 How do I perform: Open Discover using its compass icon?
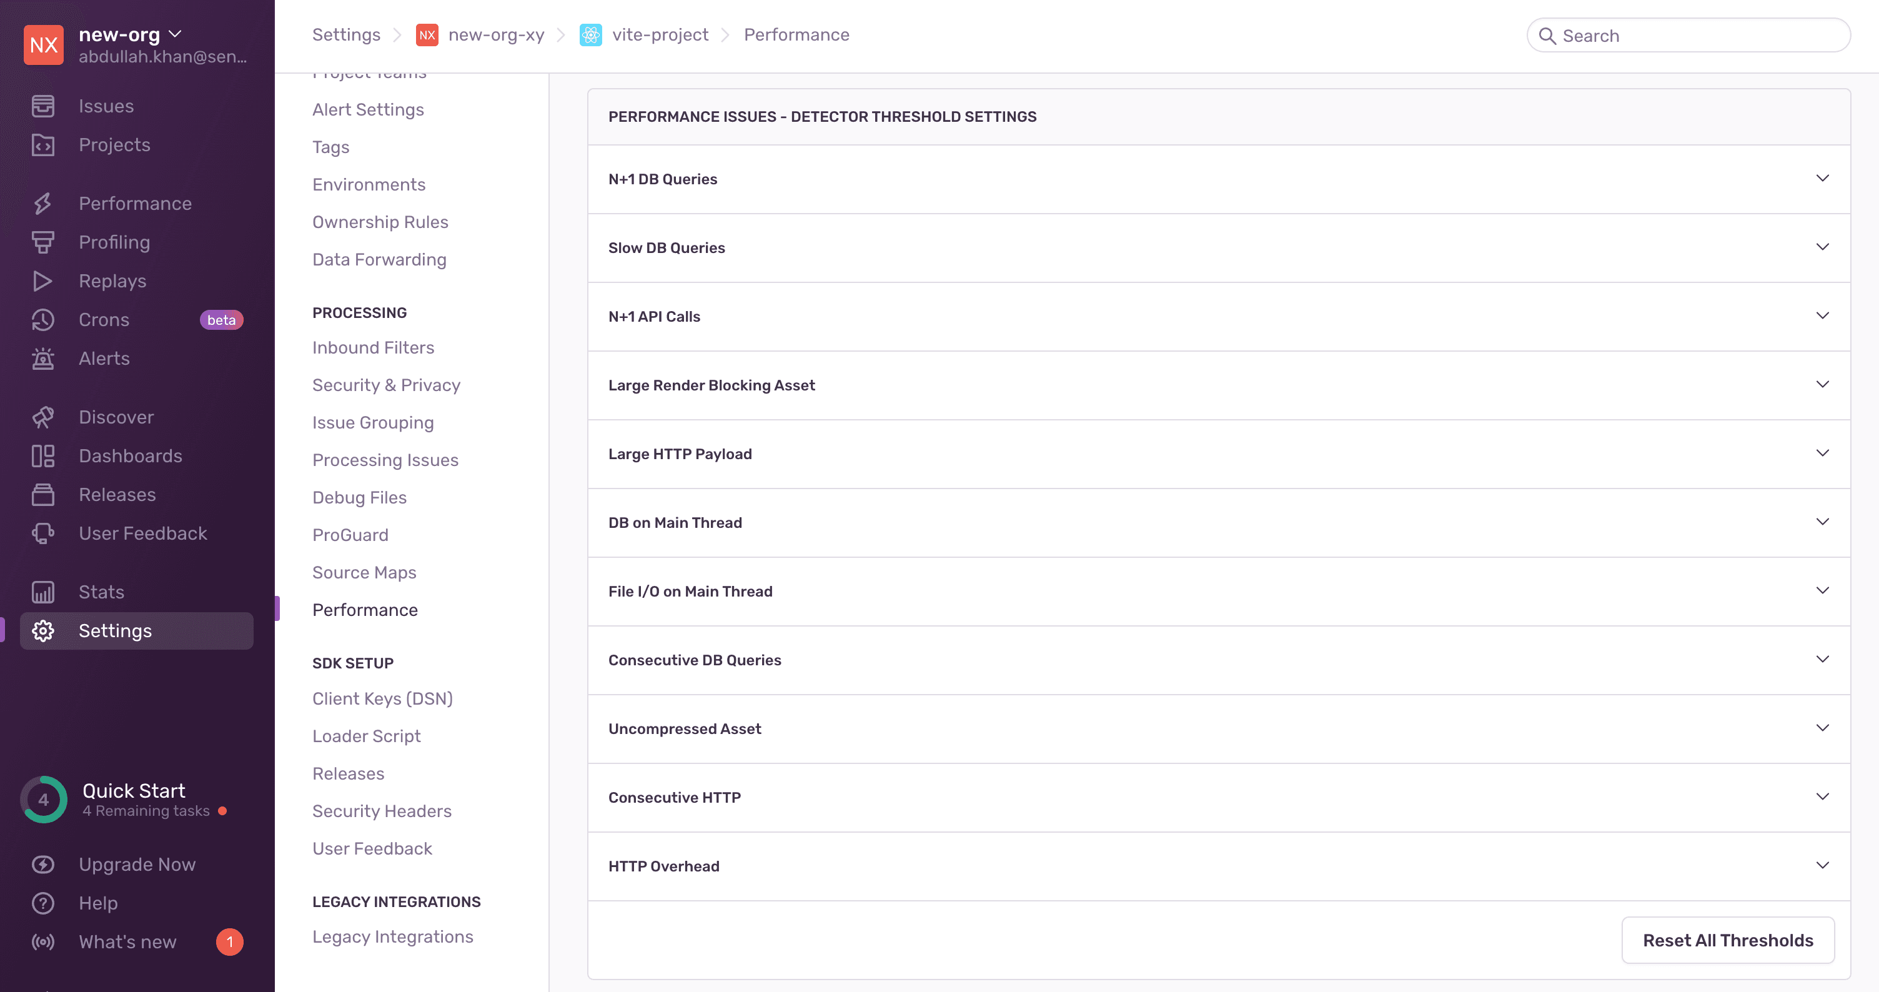point(44,417)
